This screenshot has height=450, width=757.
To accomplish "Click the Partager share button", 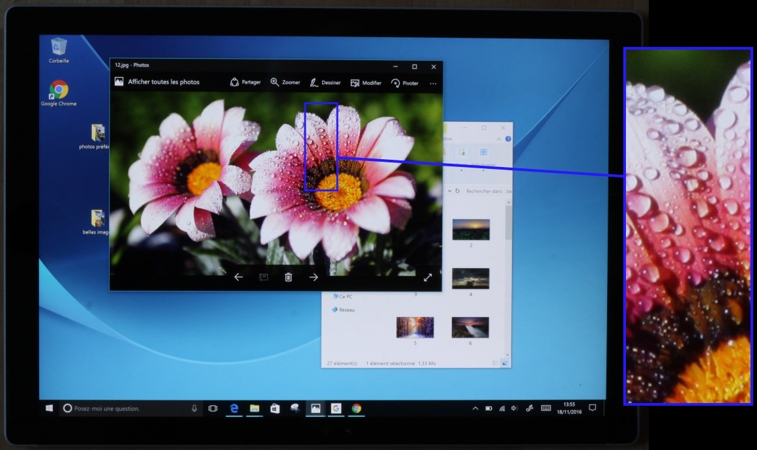I will (x=245, y=83).
